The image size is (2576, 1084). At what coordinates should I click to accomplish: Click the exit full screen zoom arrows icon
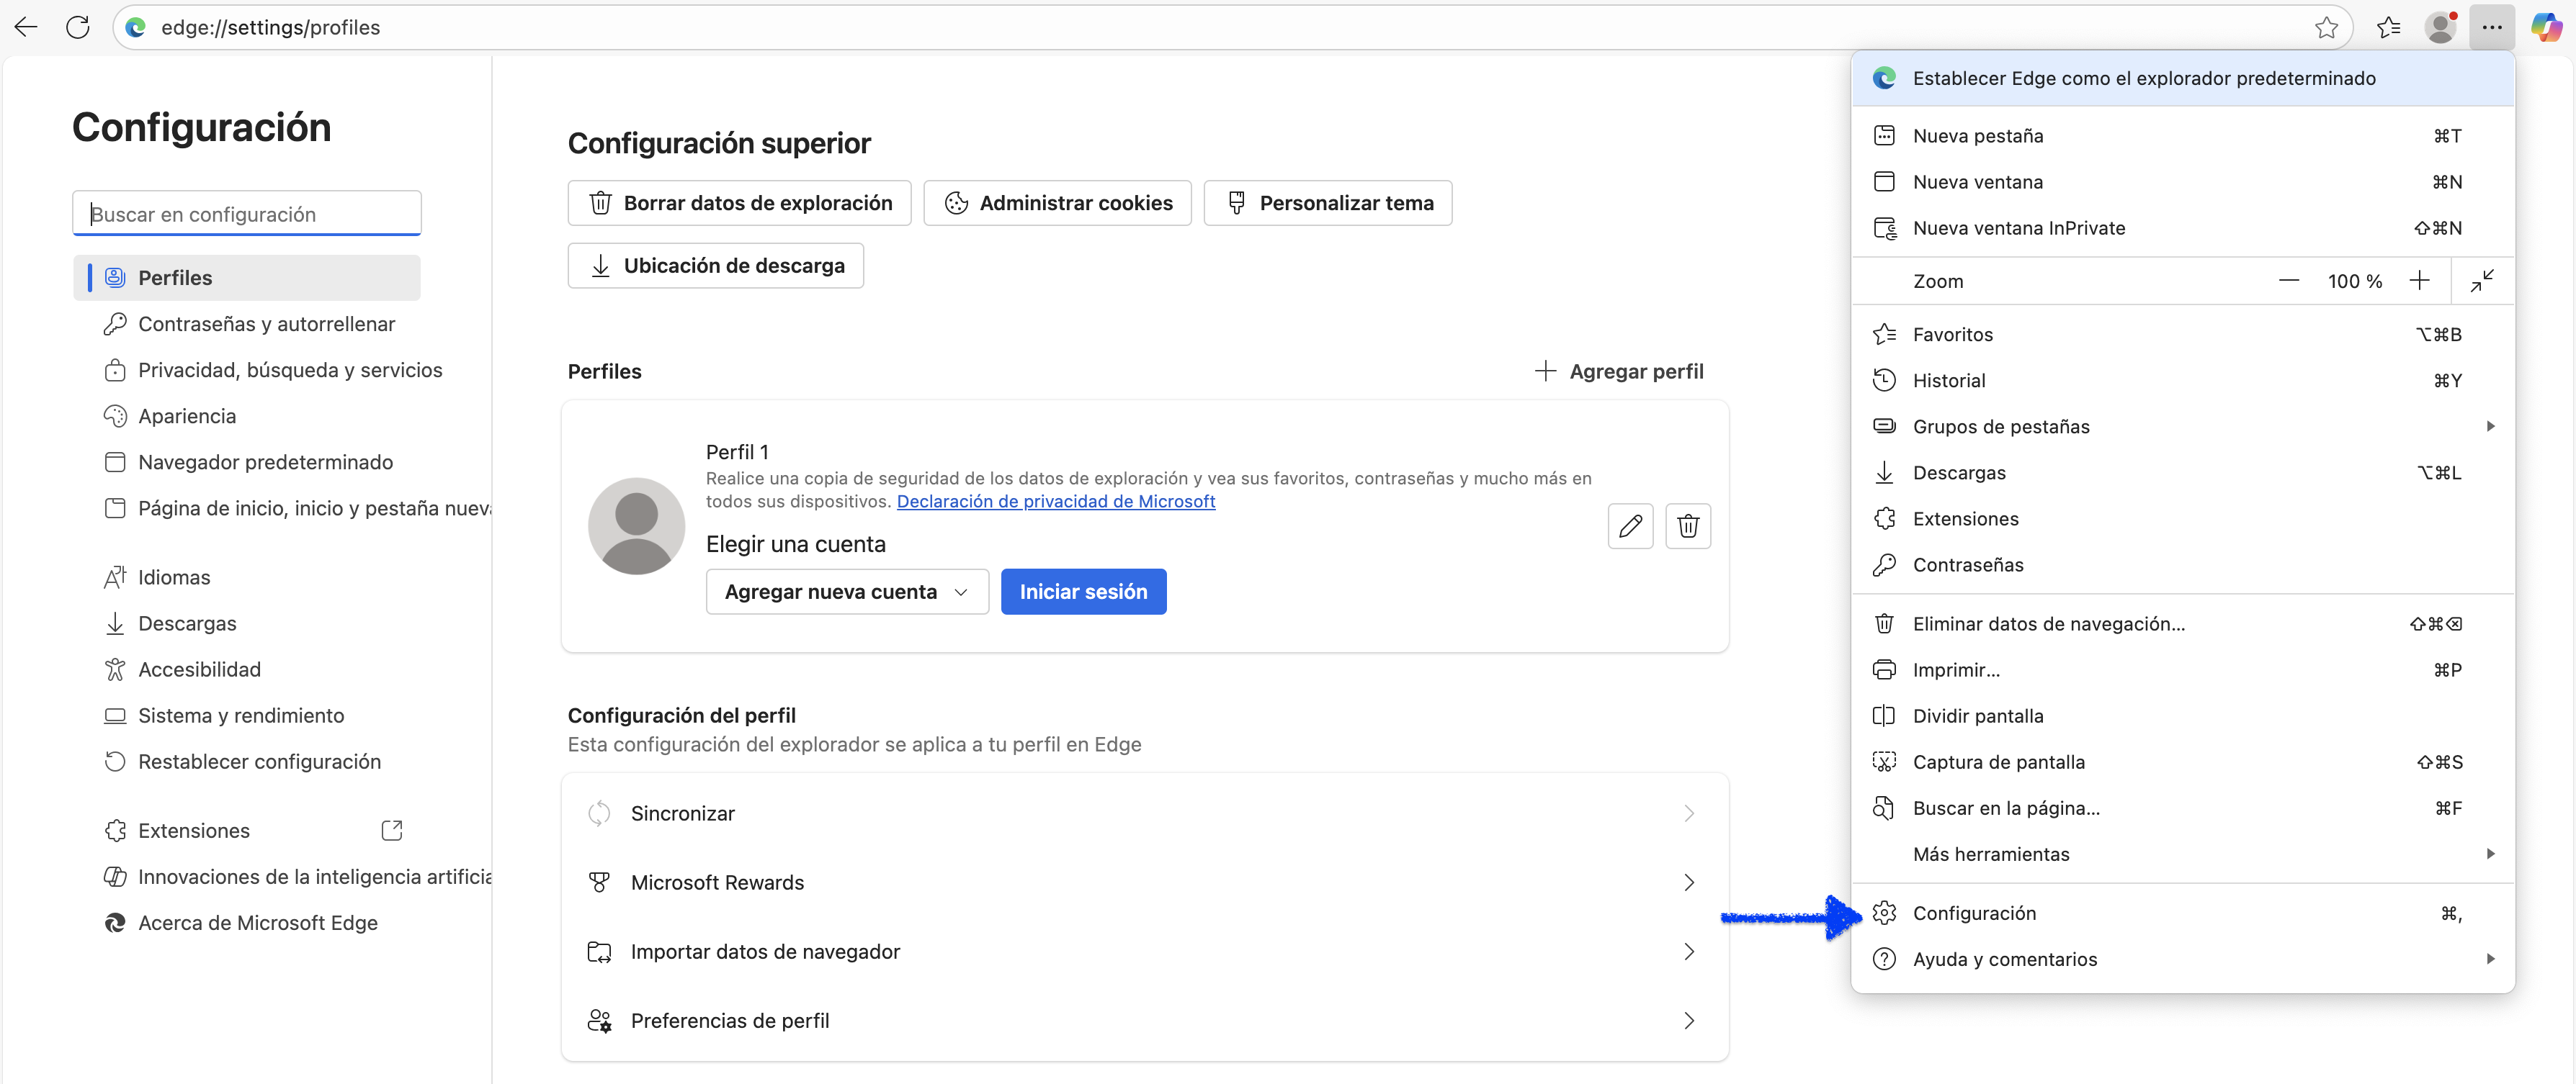pyautogui.click(x=2482, y=281)
